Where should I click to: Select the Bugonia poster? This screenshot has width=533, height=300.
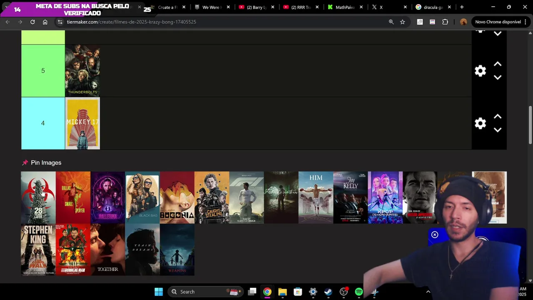177,197
